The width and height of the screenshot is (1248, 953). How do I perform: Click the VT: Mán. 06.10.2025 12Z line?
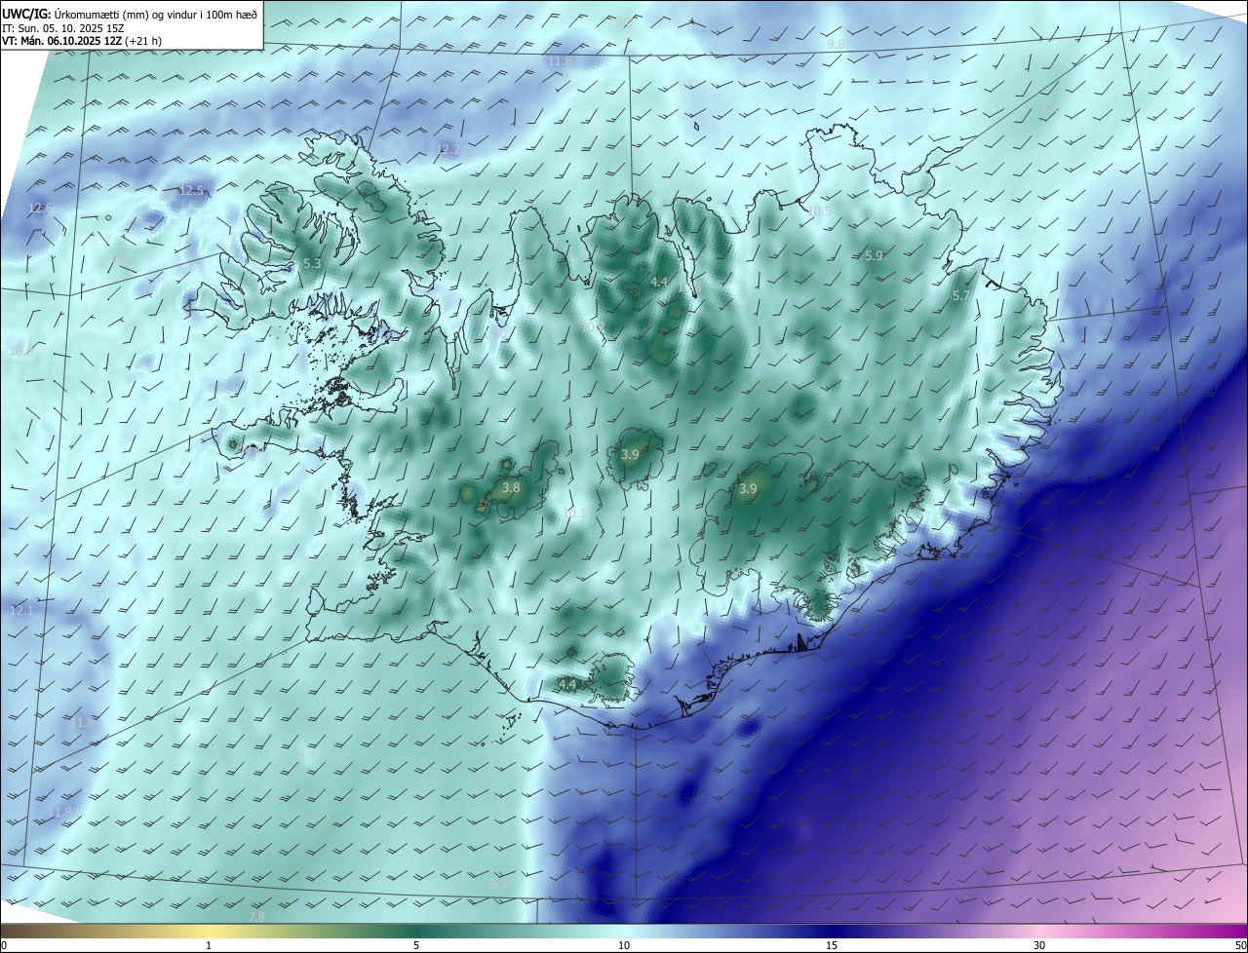coord(82,41)
